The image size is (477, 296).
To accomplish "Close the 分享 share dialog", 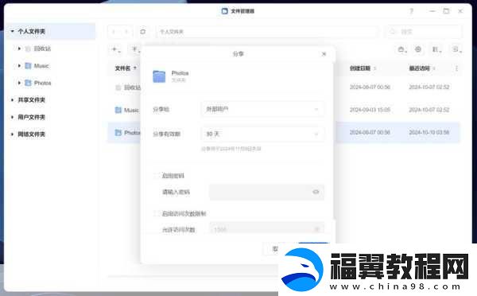I will pos(324,54).
